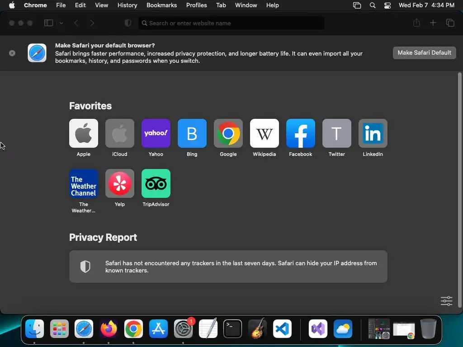The width and height of the screenshot is (463, 347).
Task: Go forward with the forward arrow
Action: pyautogui.click(x=92, y=23)
